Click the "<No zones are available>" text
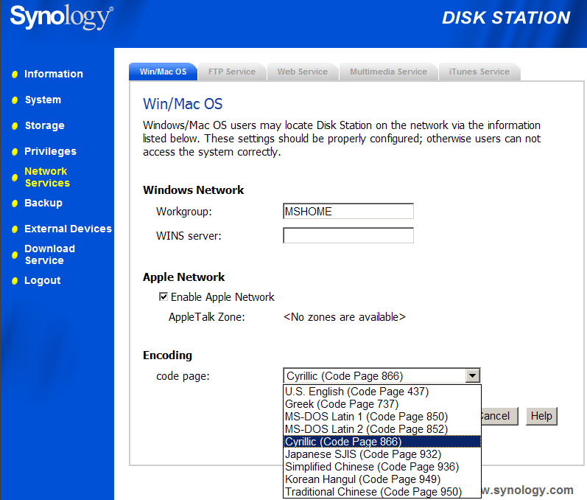 click(345, 317)
